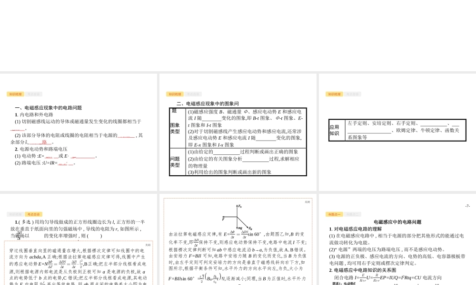
Task: Click the text 欧姆定律、牛顿定律、函数关
Action: [428, 130]
